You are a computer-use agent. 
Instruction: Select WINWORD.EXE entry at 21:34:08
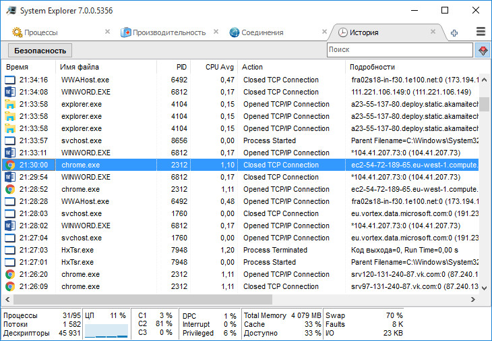pyautogui.click(x=241, y=92)
